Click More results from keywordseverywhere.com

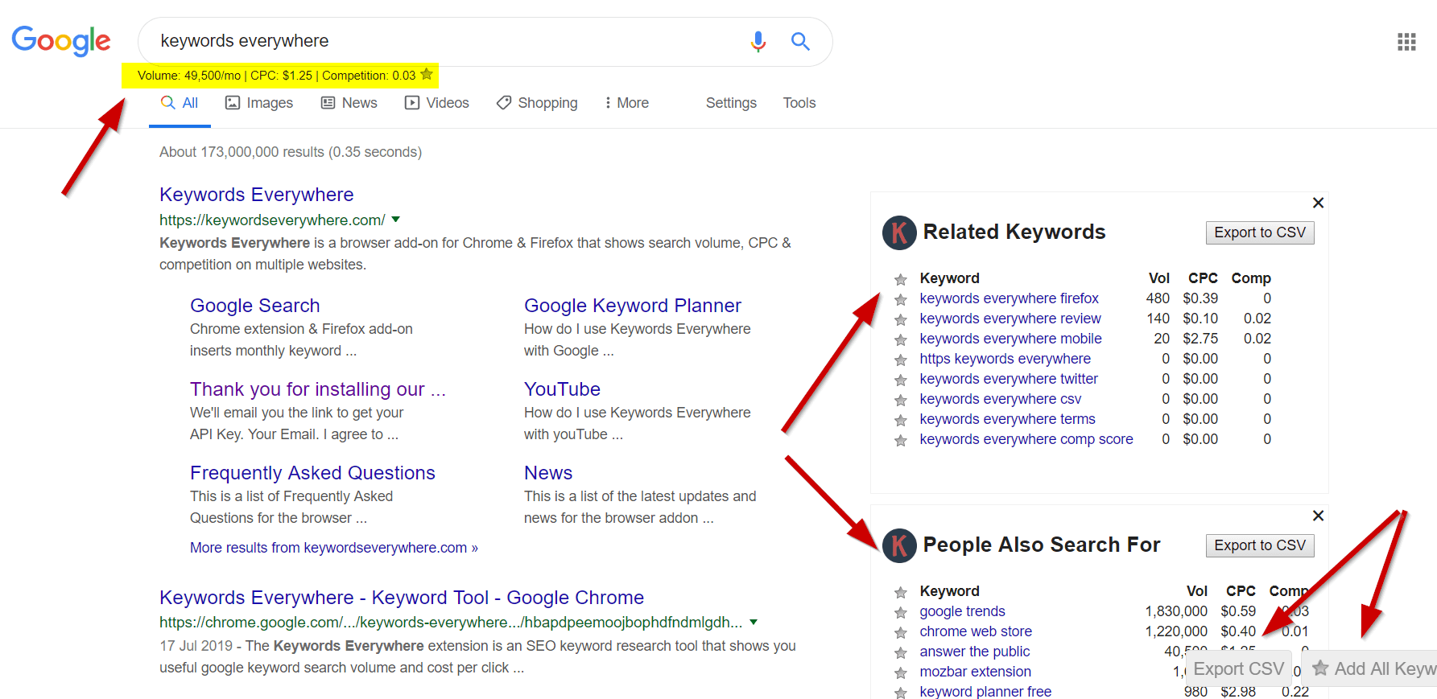(334, 548)
